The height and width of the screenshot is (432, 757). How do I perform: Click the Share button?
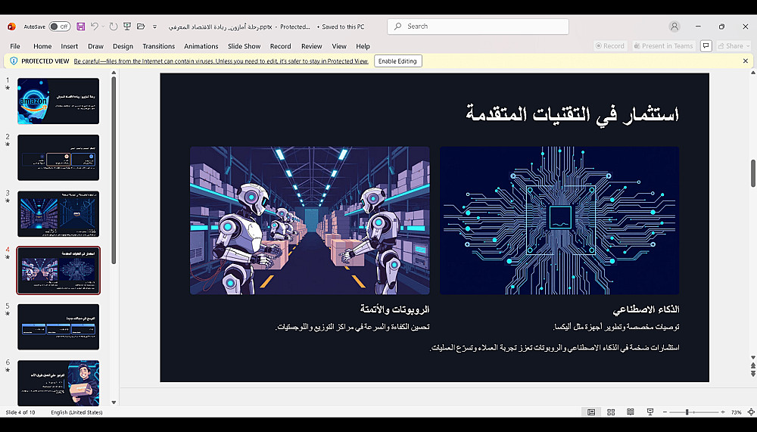734,46
